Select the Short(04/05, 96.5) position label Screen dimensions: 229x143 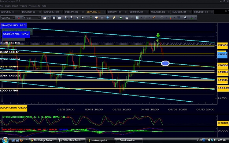14,25
